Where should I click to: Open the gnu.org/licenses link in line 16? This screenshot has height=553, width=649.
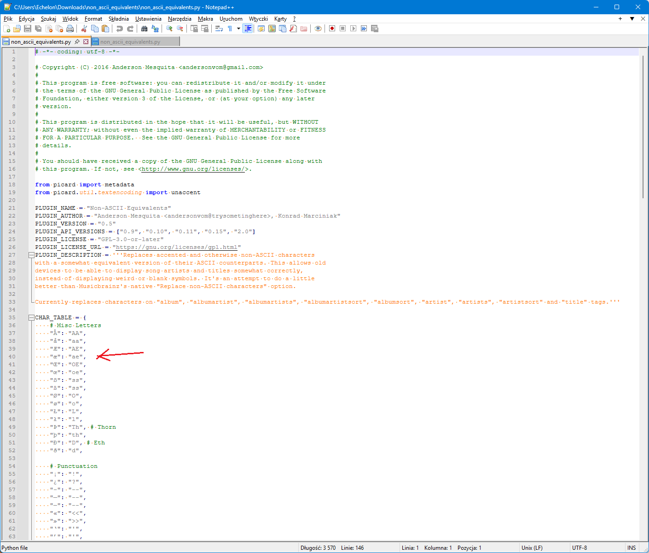[x=192, y=169]
